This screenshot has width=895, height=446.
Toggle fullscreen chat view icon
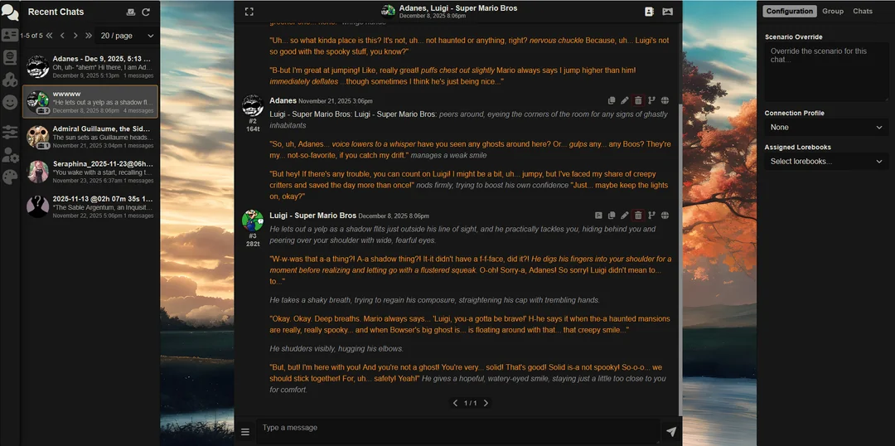click(249, 12)
